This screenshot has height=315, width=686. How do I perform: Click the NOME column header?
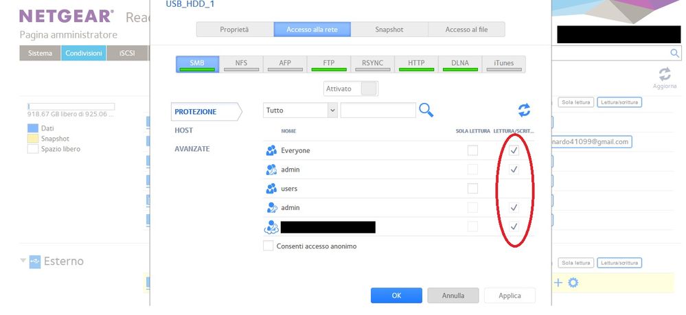pyautogui.click(x=288, y=131)
